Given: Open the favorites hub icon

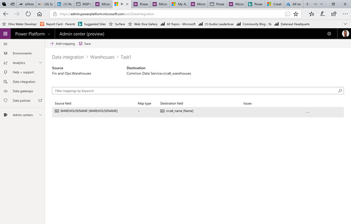Looking at the screenshot, I should [312, 14].
